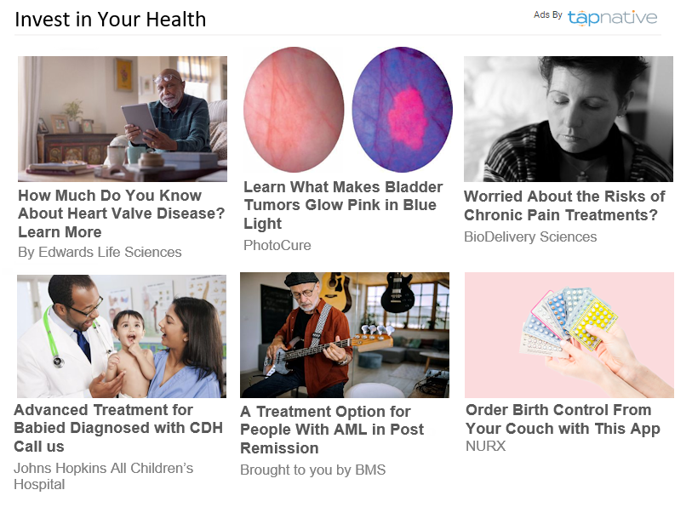Click the BioDelivery Sciences sponsor label
692x507 pixels.
coord(530,237)
